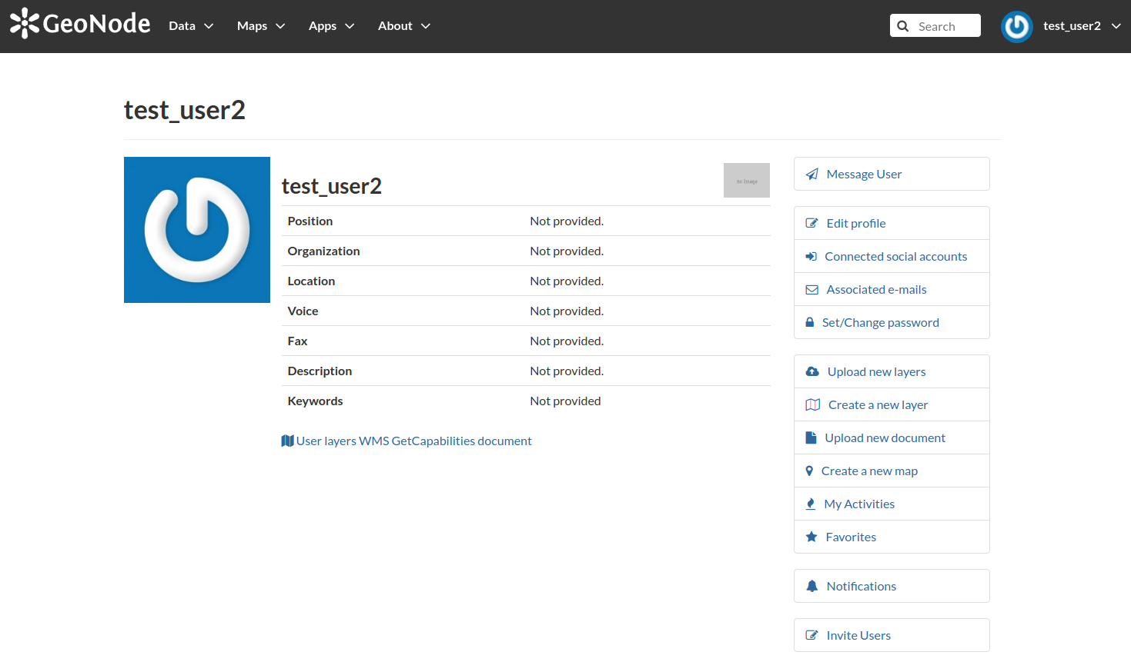The image size is (1131, 662).
Task: Click the Fax label
Action: tap(297, 341)
